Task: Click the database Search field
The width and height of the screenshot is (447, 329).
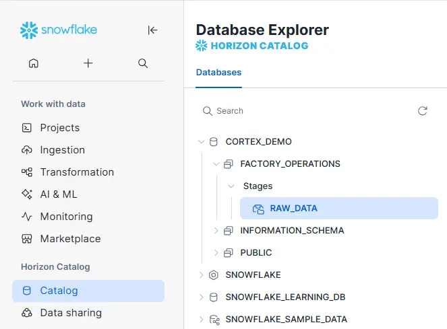Action: pyautogui.click(x=303, y=111)
